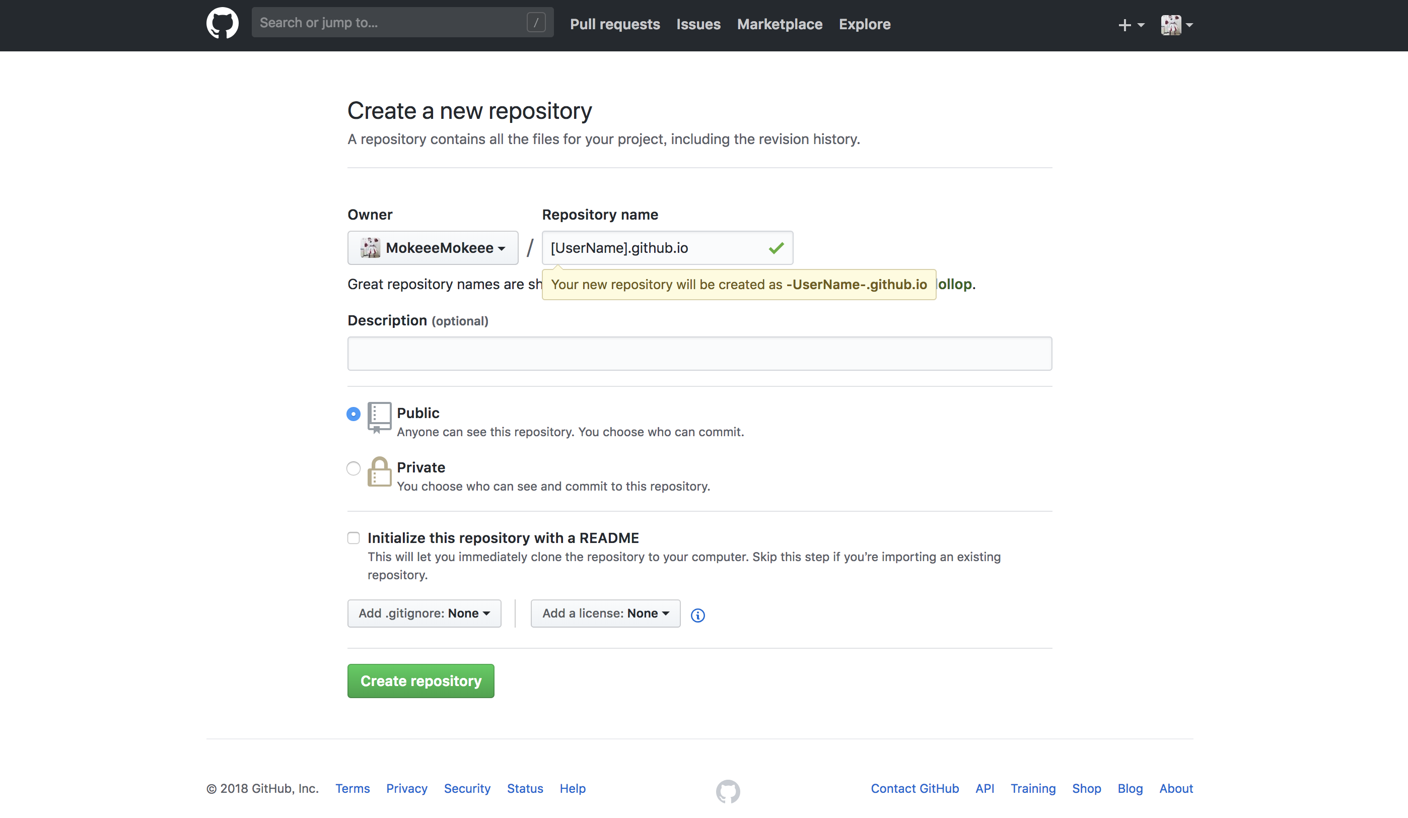This screenshot has height=818, width=1408.
Task: Select the Private visibility radio button
Action: [x=353, y=469]
